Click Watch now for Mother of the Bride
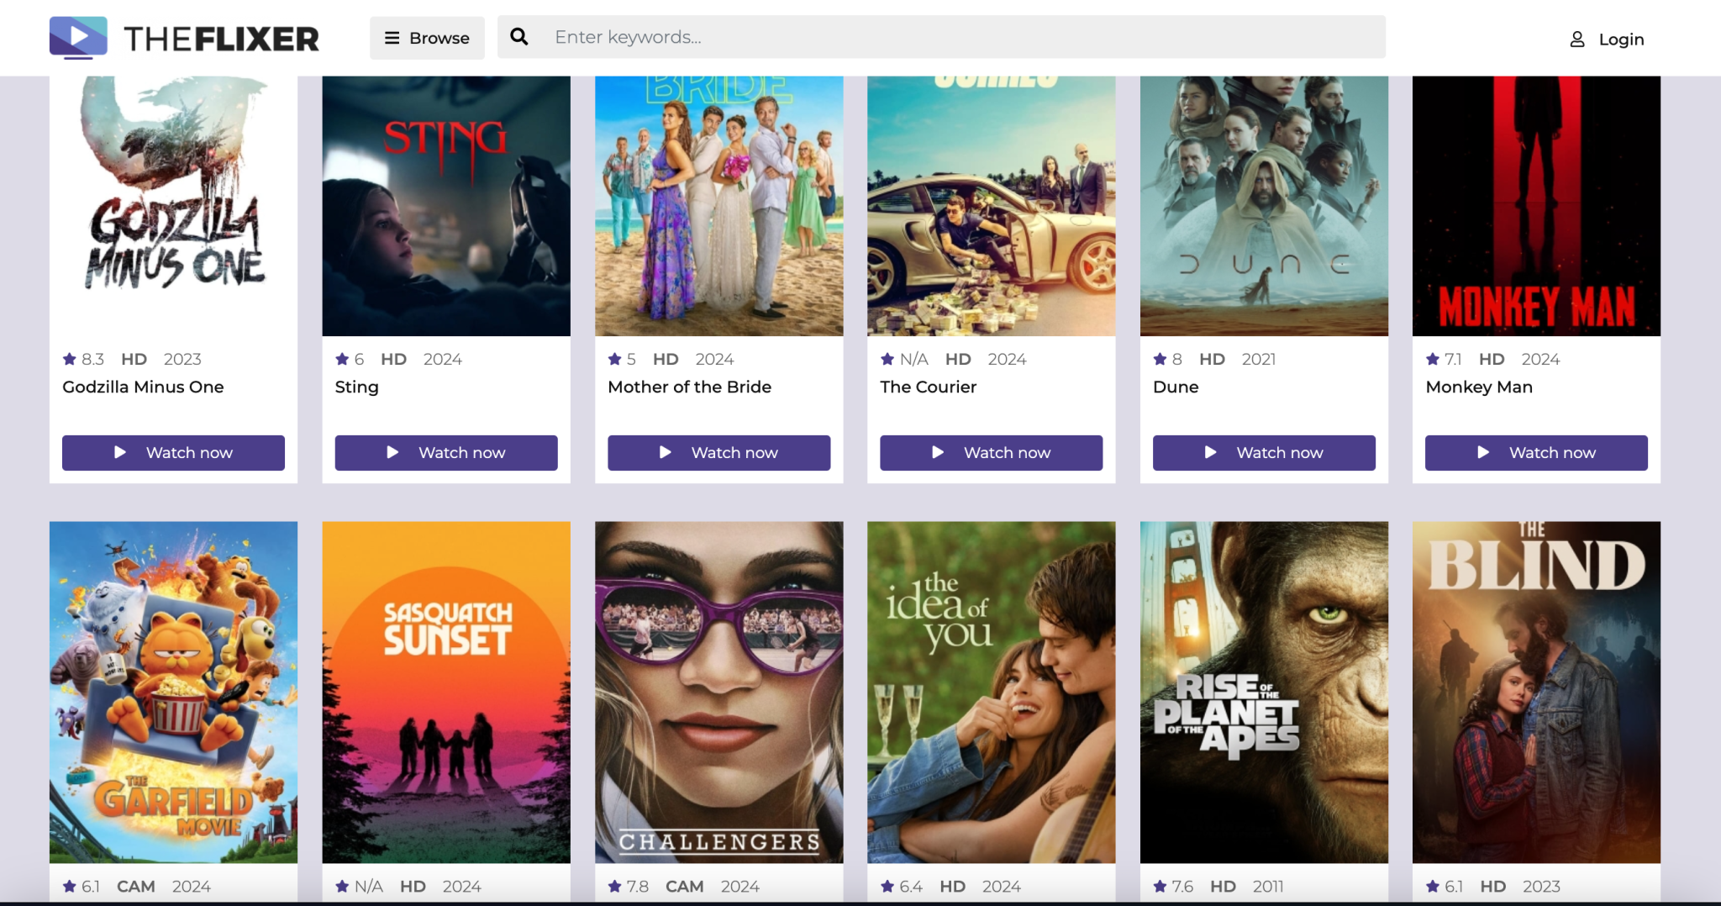The width and height of the screenshot is (1721, 906). pyautogui.click(x=718, y=452)
